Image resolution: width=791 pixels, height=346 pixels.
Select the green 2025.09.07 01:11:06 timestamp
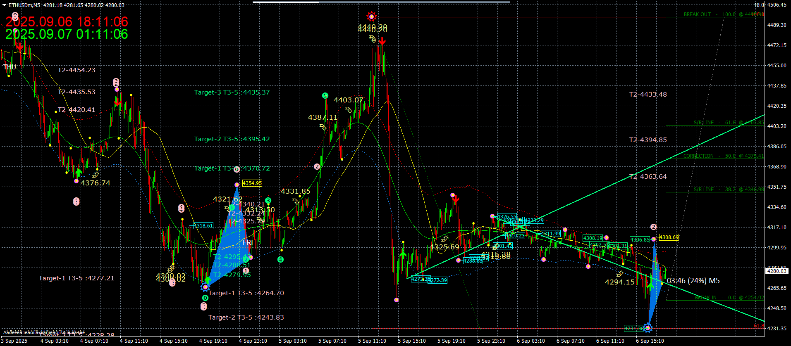[67, 34]
